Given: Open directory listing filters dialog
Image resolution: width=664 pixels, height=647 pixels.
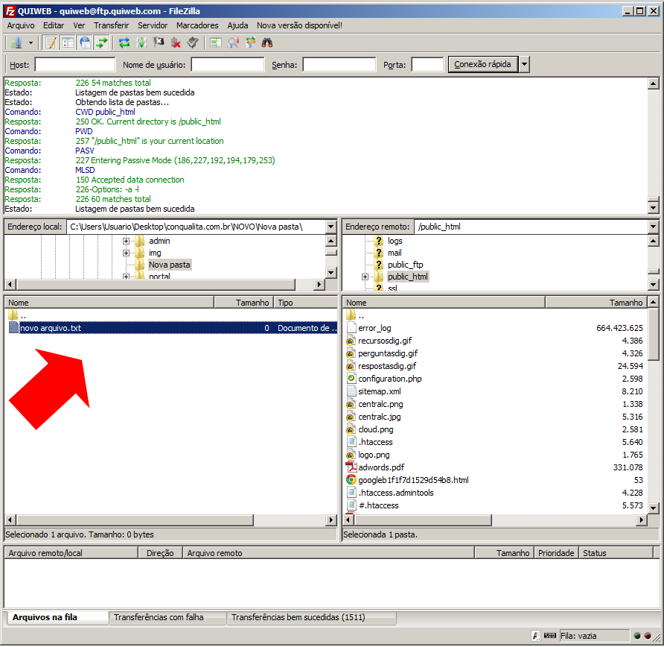Looking at the screenshot, I should [216, 42].
